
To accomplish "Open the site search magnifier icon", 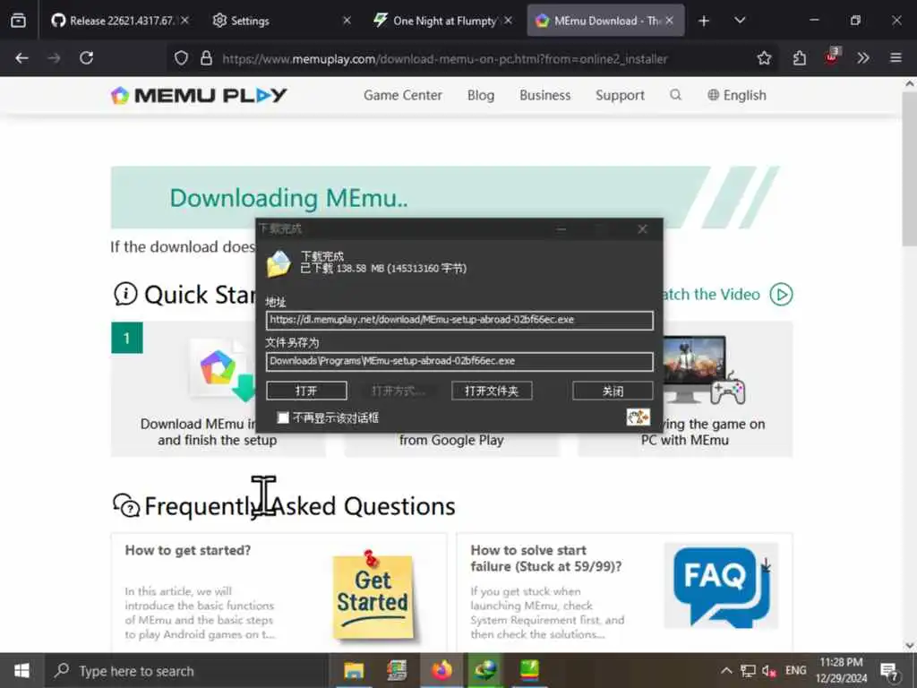I will click(675, 95).
